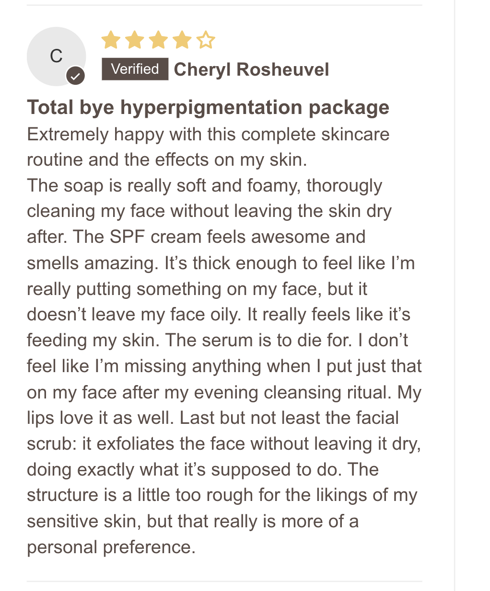490x591 pixels.
Task: Click the final line personal preference
Action: click(111, 547)
